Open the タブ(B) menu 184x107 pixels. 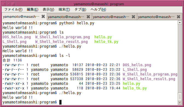80,9
